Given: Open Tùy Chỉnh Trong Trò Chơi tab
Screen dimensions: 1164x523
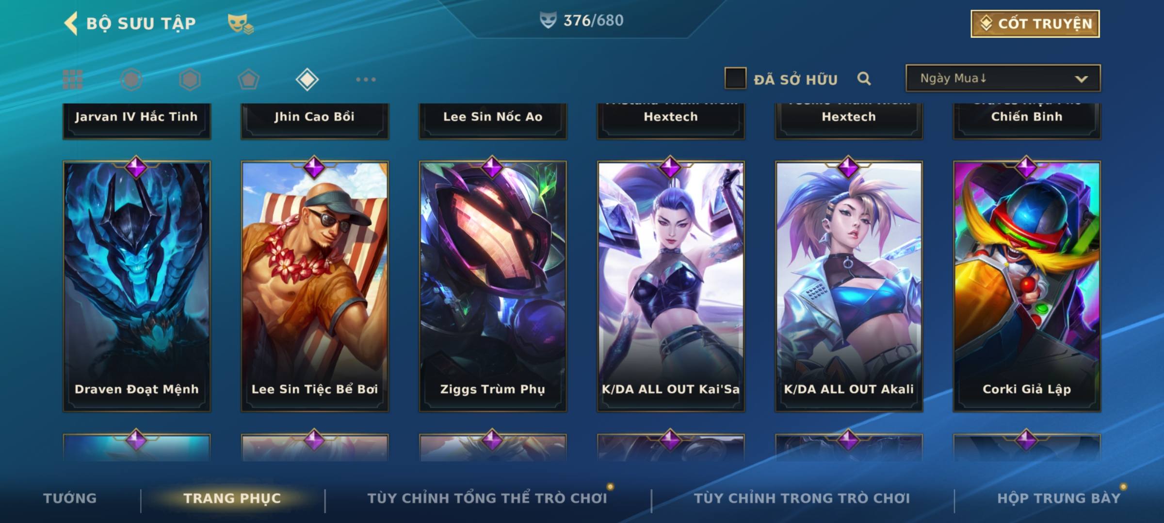Looking at the screenshot, I should point(802,498).
